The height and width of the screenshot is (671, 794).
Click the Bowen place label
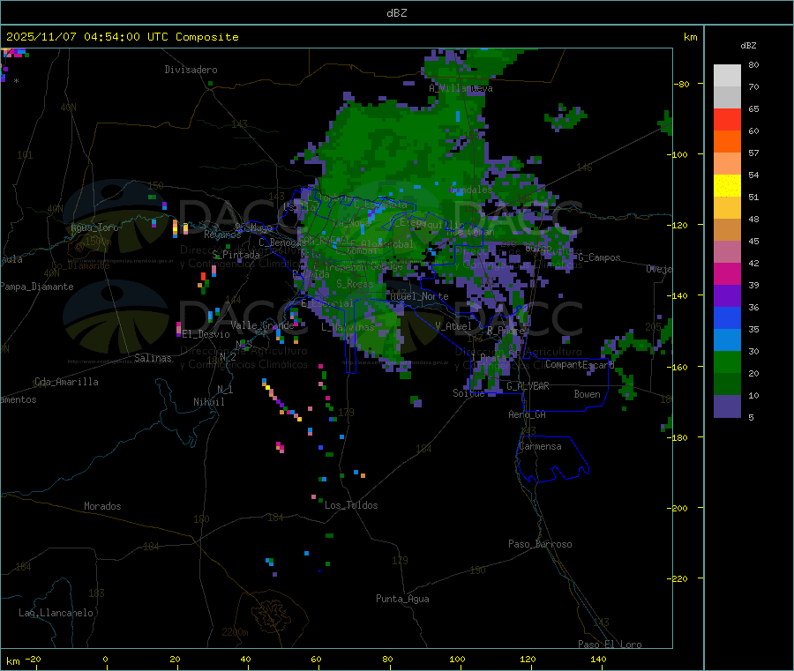pyautogui.click(x=588, y=395)
